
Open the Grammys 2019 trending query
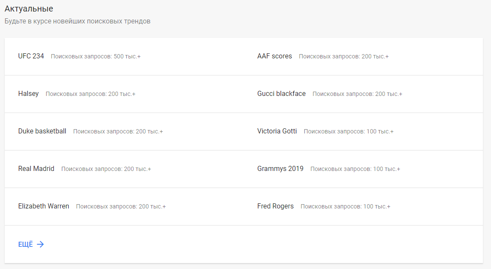pyautogui.click(x=280, y=169)
